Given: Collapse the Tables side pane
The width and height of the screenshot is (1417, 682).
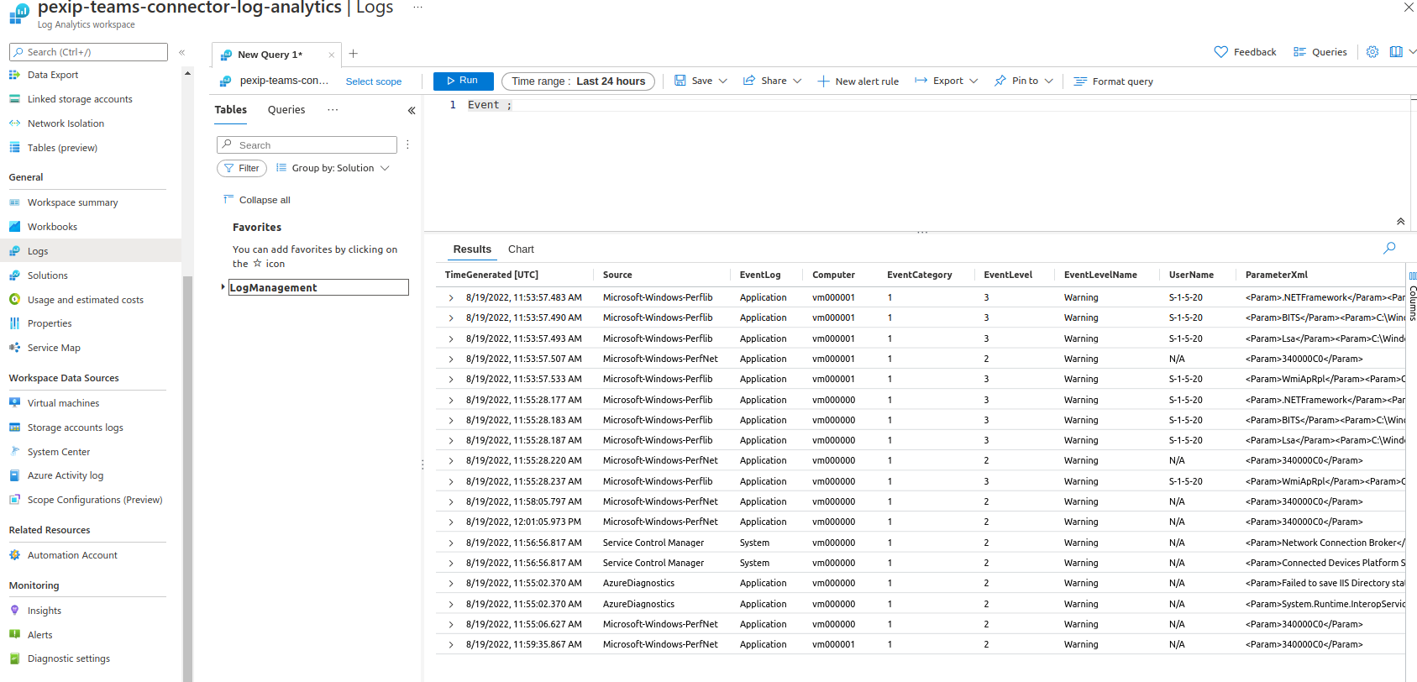Looking at the screenshot, I should pyautogui.click(x=412, y=110).
